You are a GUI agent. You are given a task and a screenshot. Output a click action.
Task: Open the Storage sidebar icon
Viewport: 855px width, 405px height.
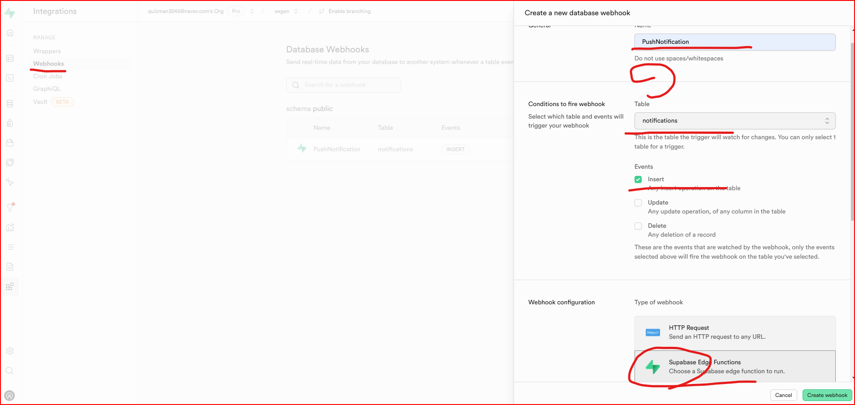tap(10, 143)
